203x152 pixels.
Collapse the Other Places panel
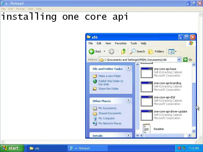click(128, 101)
